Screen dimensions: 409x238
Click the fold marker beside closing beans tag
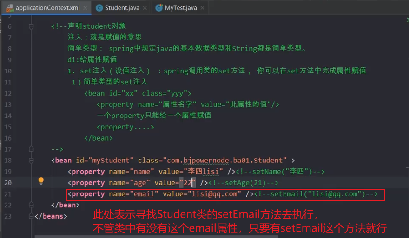pos(31,216)
